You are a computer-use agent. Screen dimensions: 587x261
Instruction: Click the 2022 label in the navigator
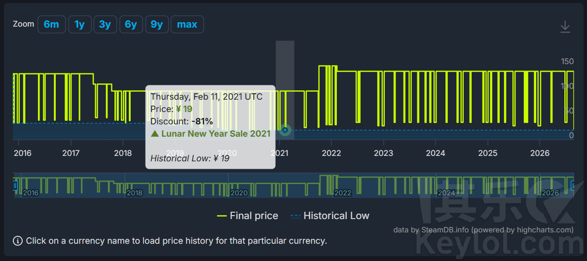(x=342, y=193)
